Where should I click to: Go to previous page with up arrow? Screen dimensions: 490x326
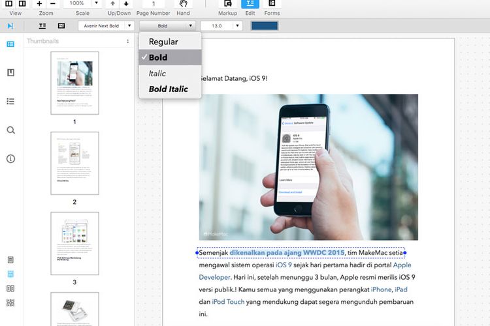pyautogui.click(x=112, y=3)
